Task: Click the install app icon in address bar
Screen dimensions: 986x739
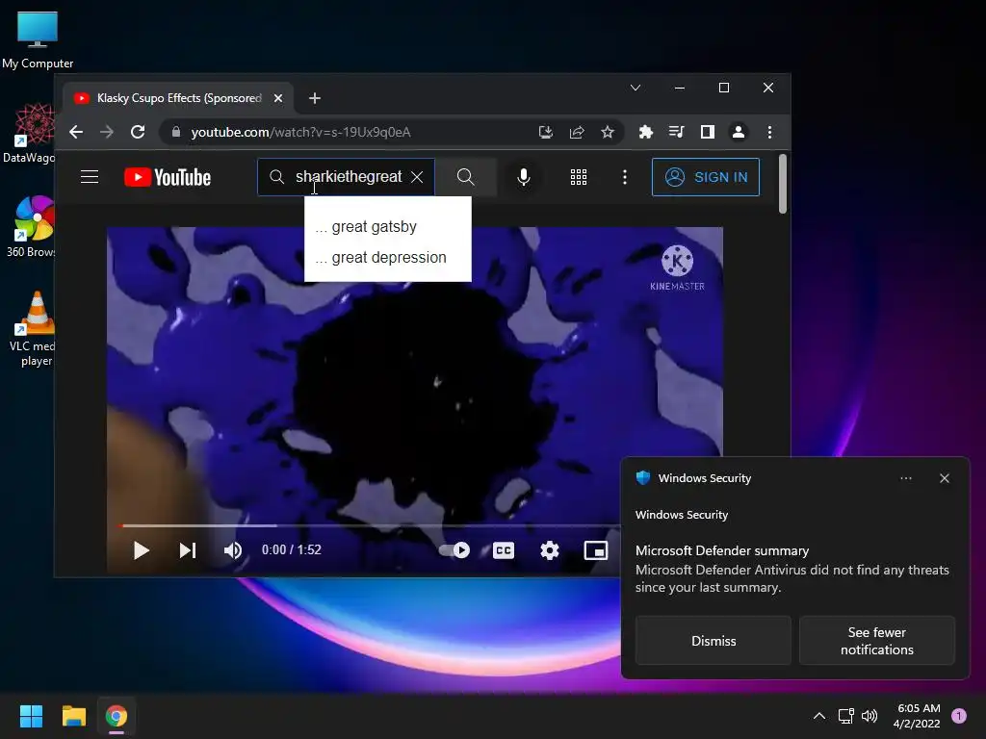Action: [x=546, y=132]
